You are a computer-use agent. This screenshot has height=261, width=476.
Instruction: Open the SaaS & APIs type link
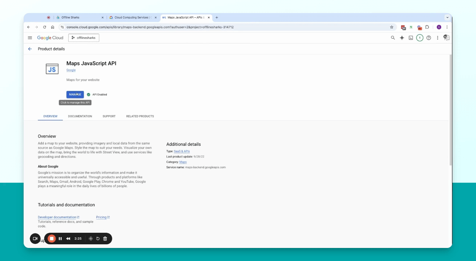pos(182,151)
